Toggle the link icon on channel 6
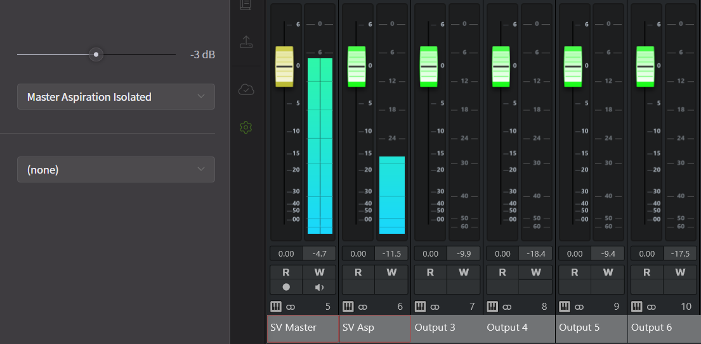The image size is (701, 344). 363,307
